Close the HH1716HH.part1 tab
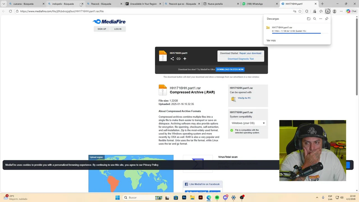 pyautogui.click(x=316, y=4)
